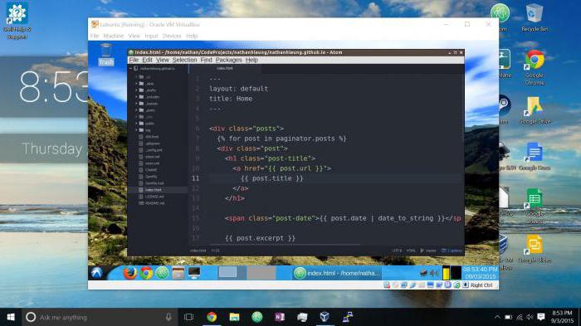
Task: Click the UTF-8 encoding selector in status bar
Action: [x=397, y=251]
